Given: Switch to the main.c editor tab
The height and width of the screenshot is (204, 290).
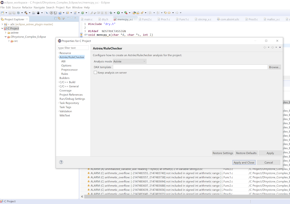Looking at the screenshot, I should [87, 19].
